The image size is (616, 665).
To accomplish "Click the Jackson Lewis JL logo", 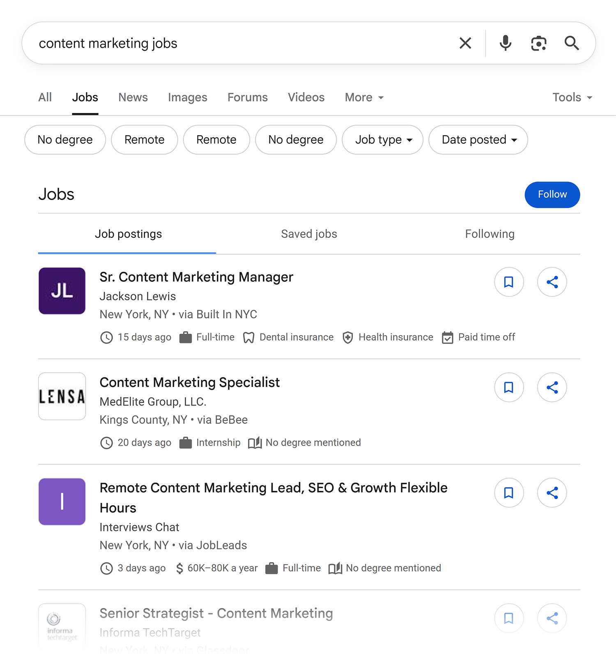I will tap(62, 291).
